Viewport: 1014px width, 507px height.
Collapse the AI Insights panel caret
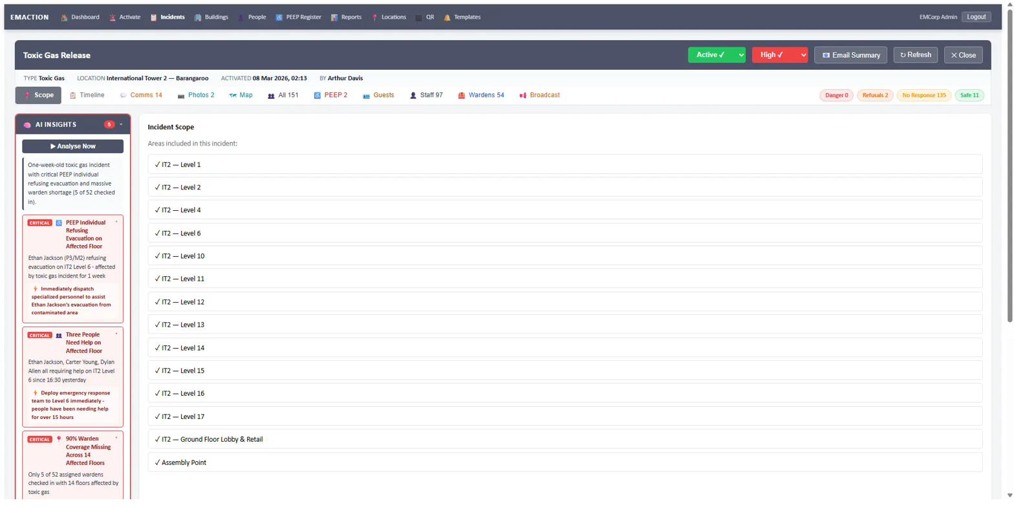click(x=121, y=124)
